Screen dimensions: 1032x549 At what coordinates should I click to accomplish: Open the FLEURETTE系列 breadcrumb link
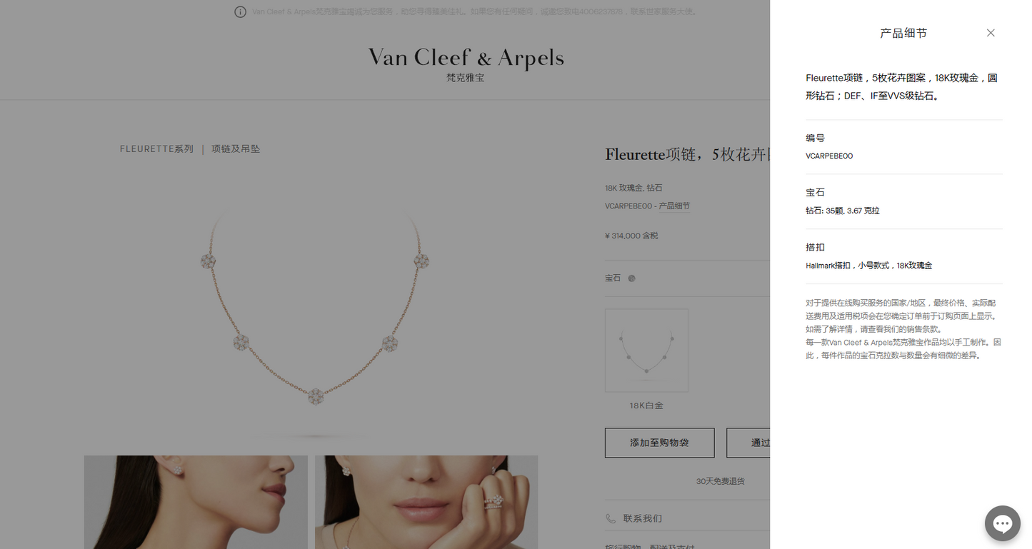pos(156,149)
